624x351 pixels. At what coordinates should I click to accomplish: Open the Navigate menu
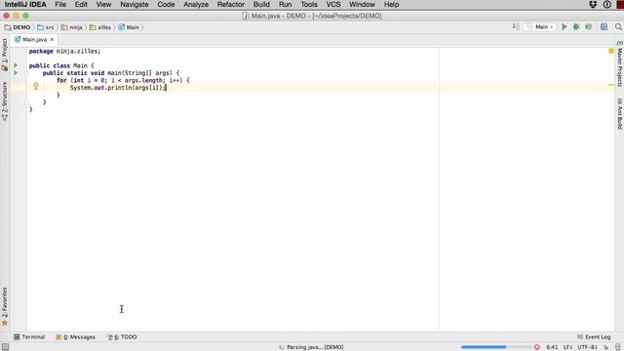coord(135,4)
